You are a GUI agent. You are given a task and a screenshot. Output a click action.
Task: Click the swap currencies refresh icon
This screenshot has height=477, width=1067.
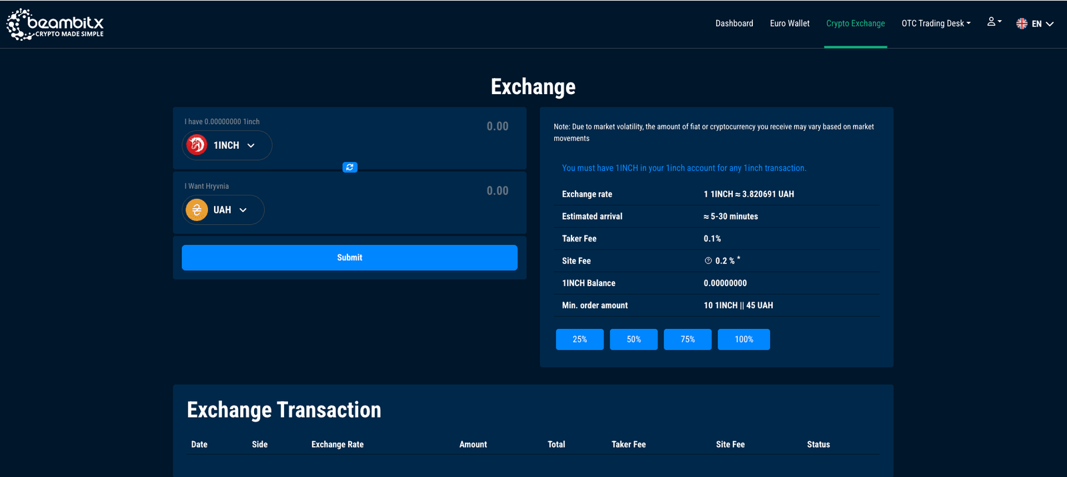point(349,167)
